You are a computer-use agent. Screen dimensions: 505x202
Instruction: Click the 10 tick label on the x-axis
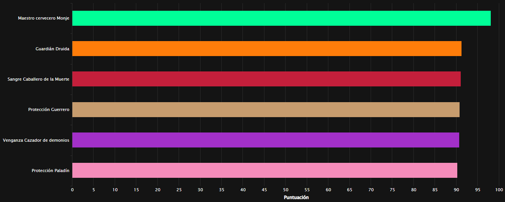coord(115,190)
